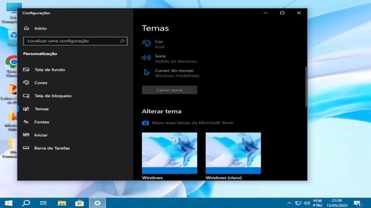Click the Cursor do mouse pointer icon

147,72
